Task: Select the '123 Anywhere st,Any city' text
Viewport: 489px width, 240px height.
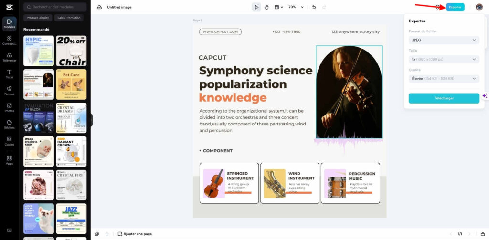Action: click(x=355, y=32)
